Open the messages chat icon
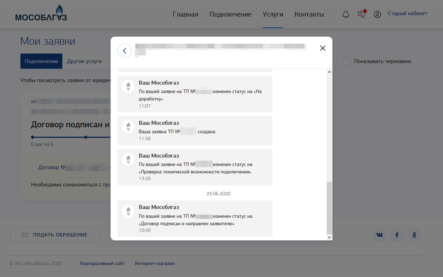Screen dimensions: 443x277 (x=362, y=14)
